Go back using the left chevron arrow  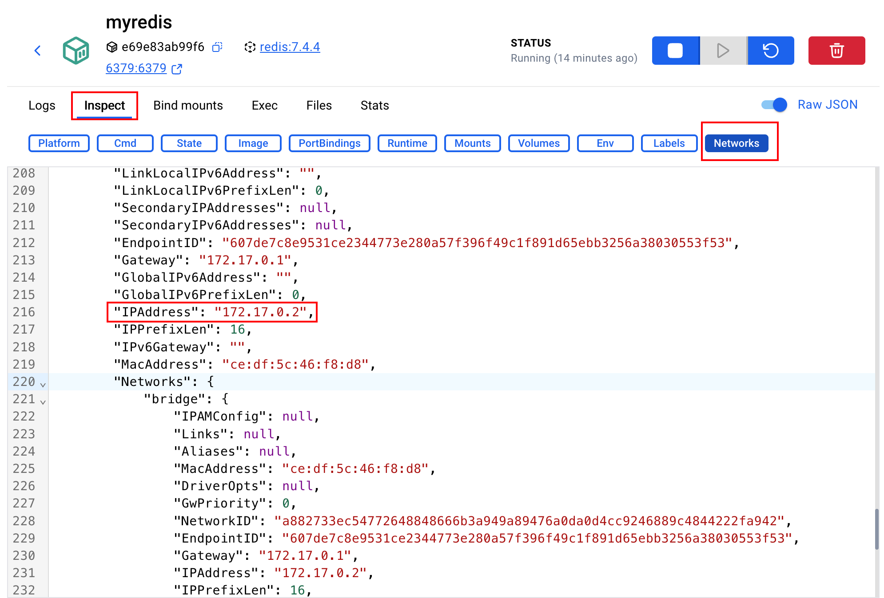(x=38, y=51)
